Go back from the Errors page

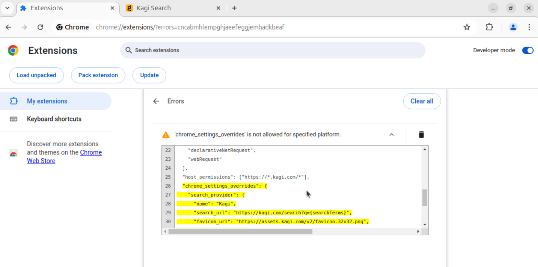coord(156,101)
